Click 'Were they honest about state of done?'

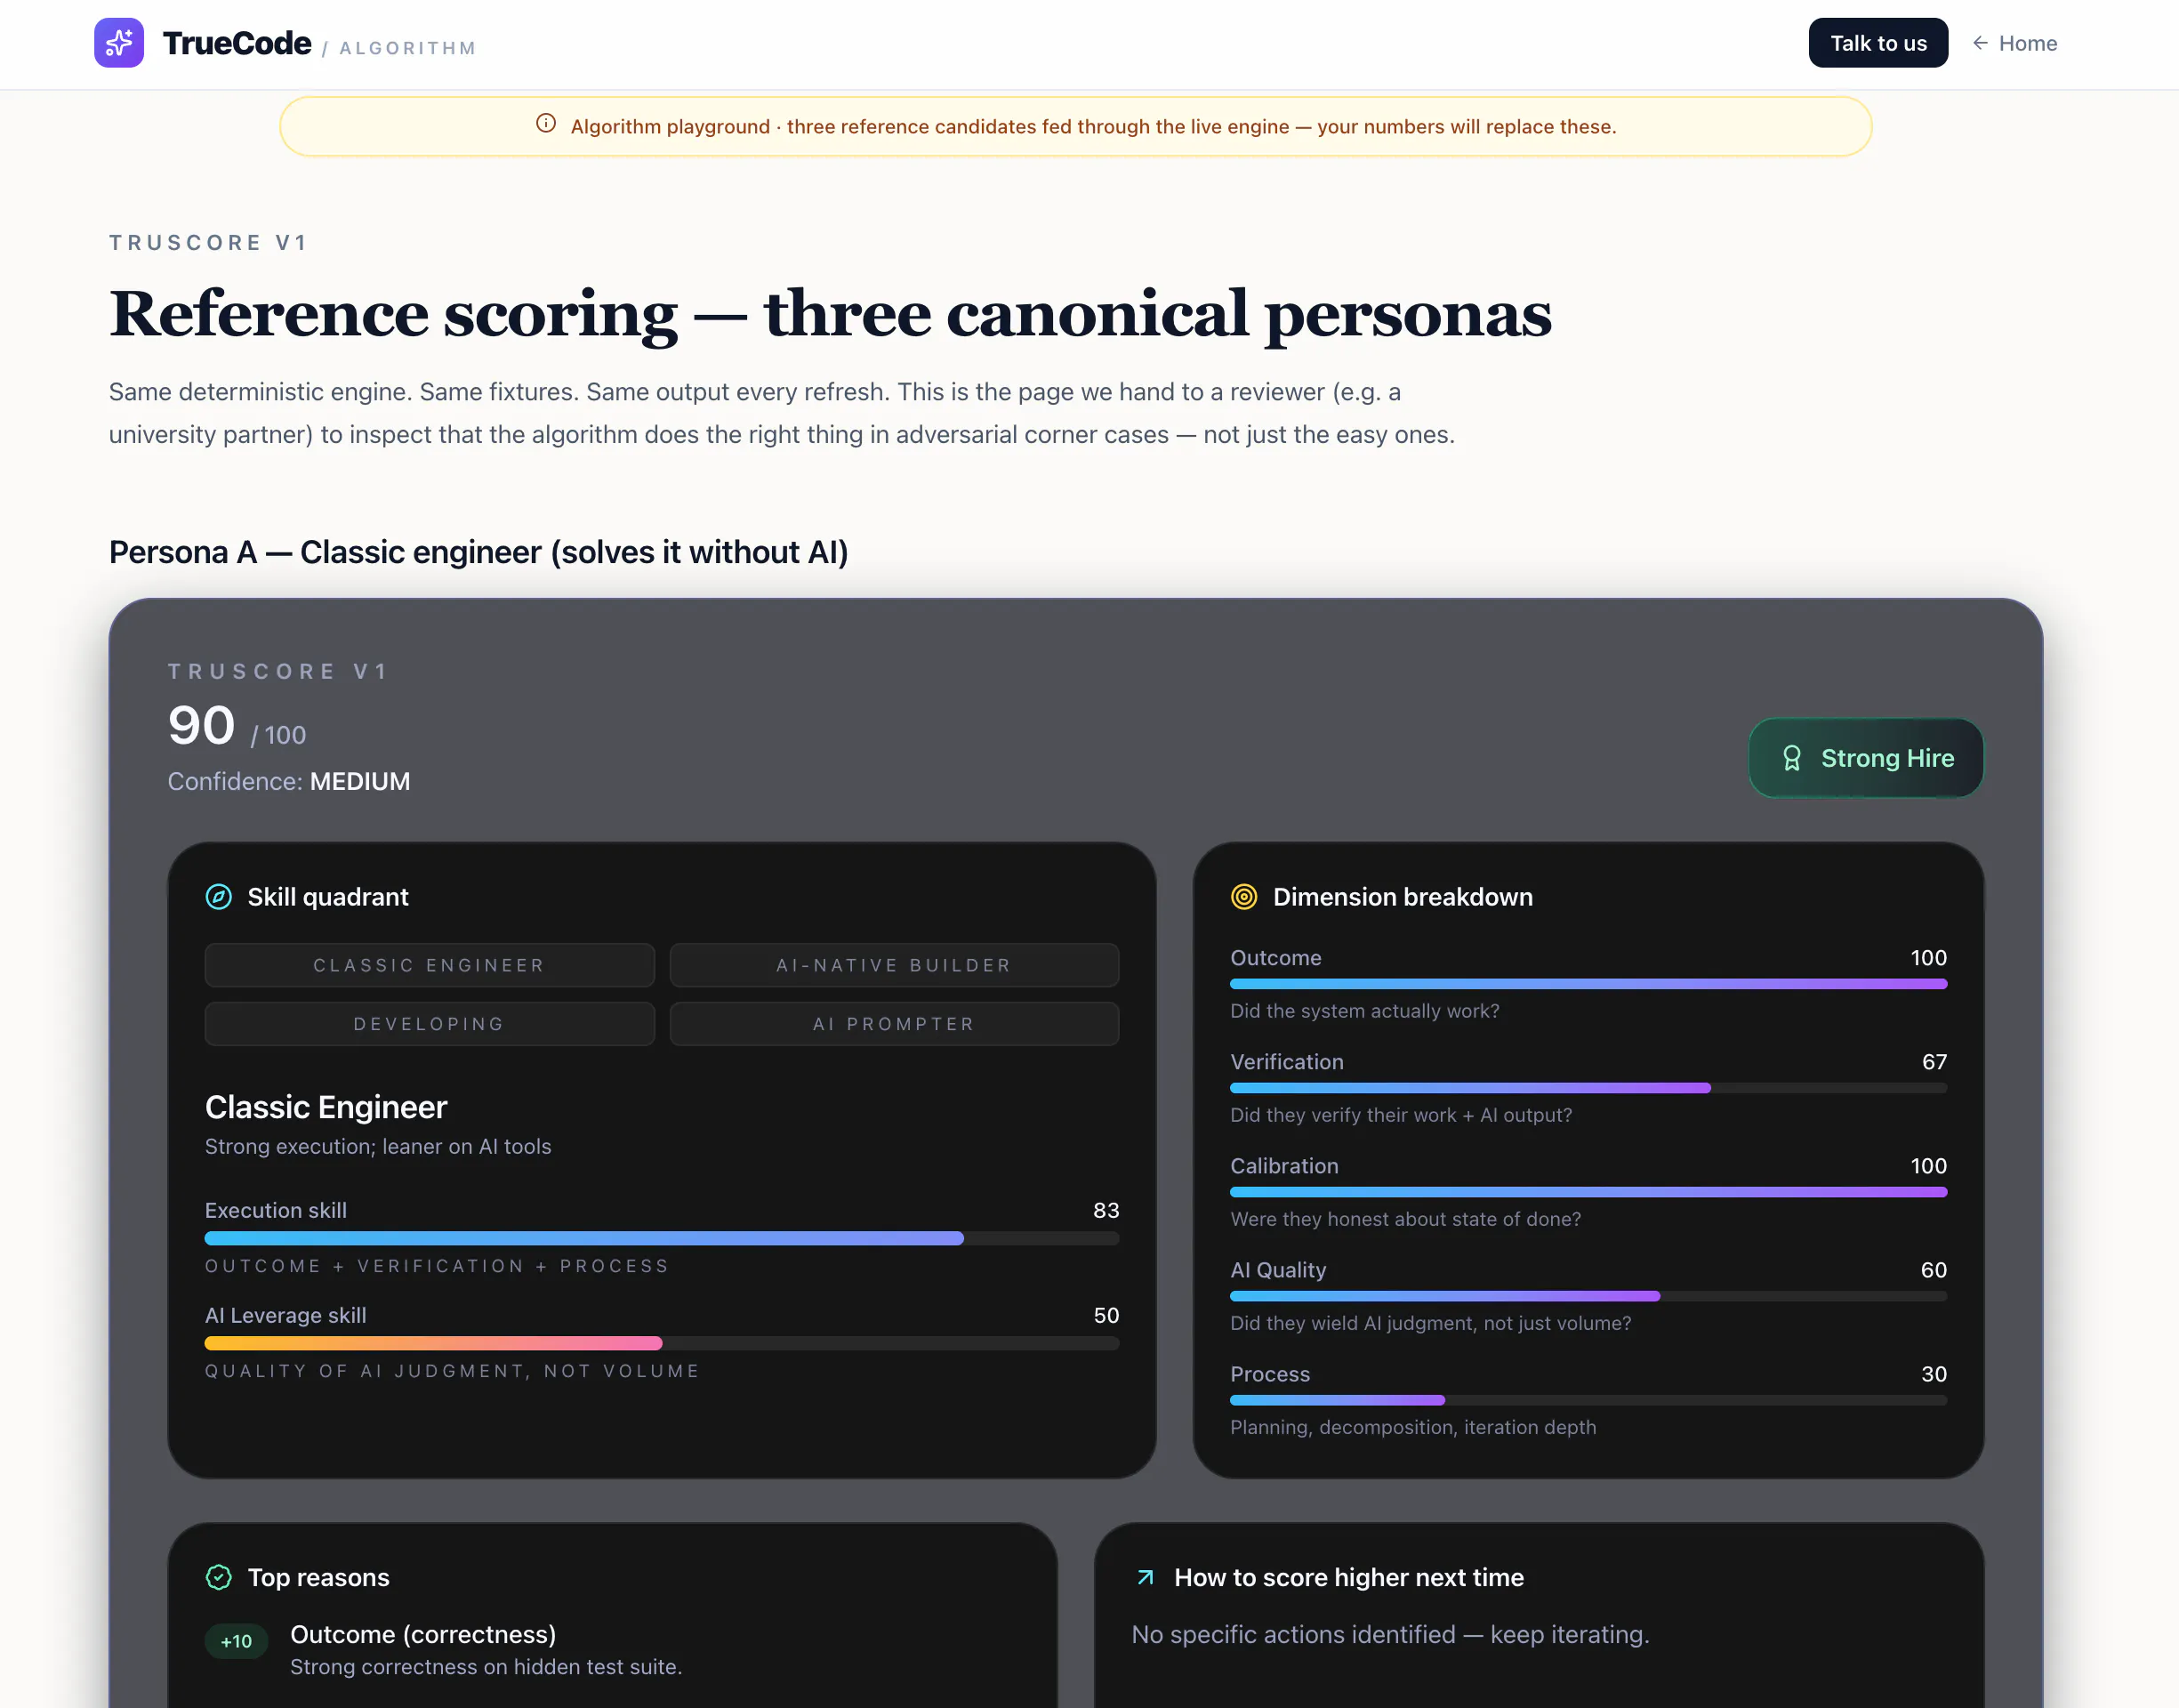pyautogui.click(x=1405, y=1219)
